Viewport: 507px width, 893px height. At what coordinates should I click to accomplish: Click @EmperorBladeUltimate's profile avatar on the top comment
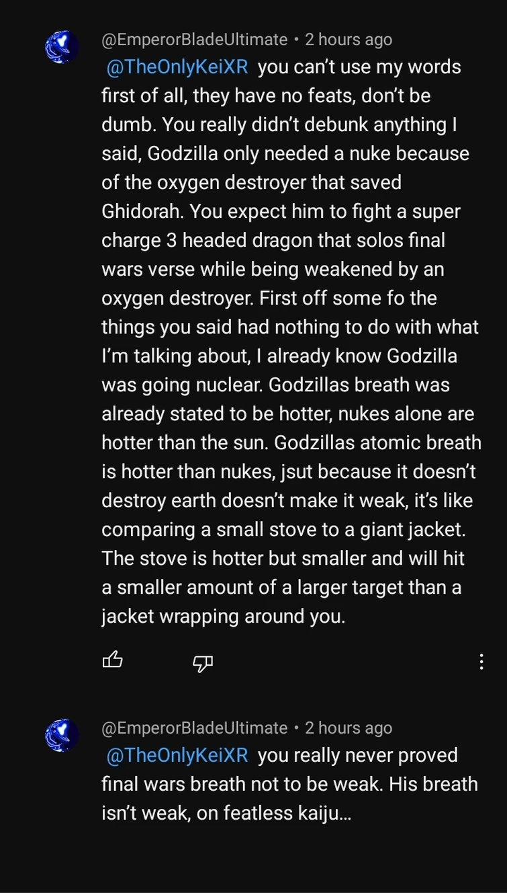(61, 47)
